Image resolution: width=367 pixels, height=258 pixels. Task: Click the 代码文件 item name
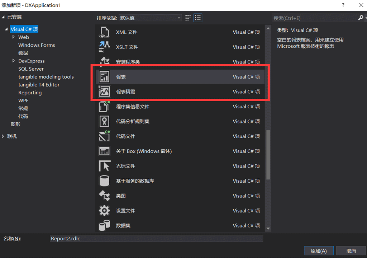[125, 136]
